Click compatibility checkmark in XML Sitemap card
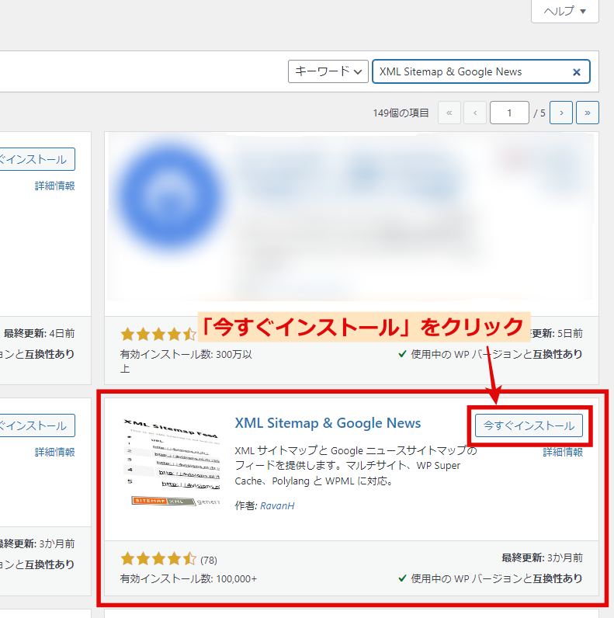Image resolution: width=614 pixels, height=618 pixels. tap(402, 578)
